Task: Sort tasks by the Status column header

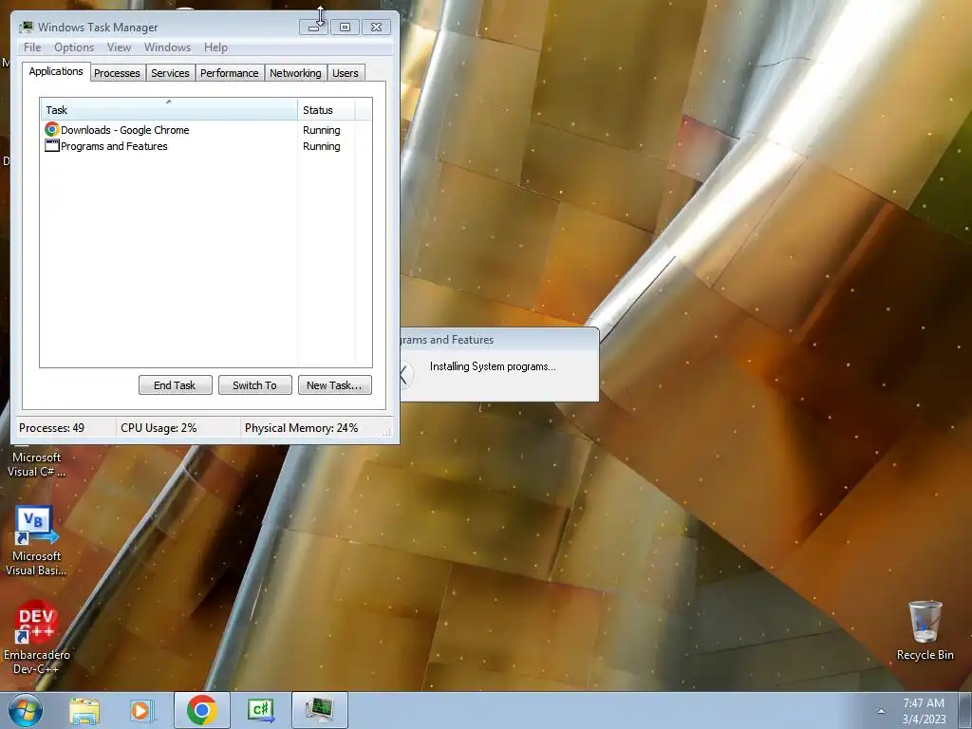Action: pos(327,110)
